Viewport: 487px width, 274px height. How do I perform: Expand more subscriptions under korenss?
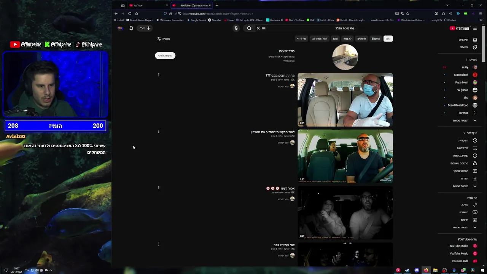[464, 121]
